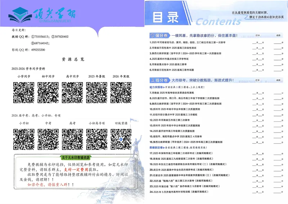Screen dimensions: 288x204
Task: Open entry 13 郑州市第三次质量预测
Action: point(175,126)
